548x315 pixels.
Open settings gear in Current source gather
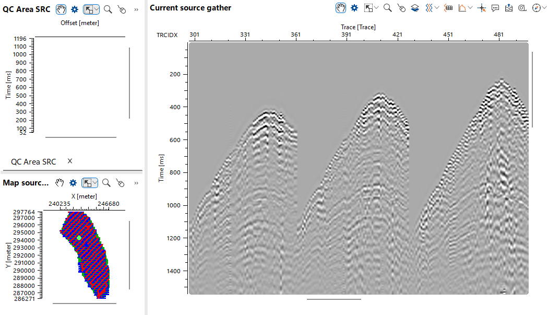(x=354, y=8)
